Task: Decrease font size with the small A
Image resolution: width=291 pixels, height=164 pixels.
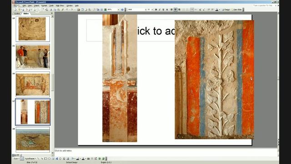Action: pos(204,10)
